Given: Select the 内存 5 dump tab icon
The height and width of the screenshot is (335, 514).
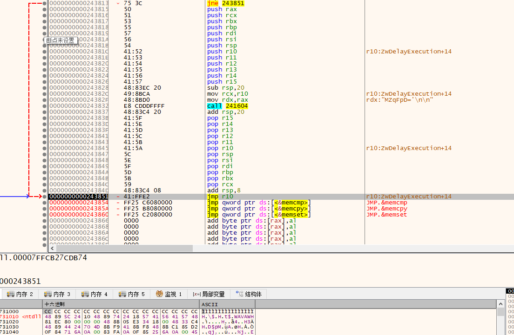Looking at the screenshot, I should (x=122, y=294).
